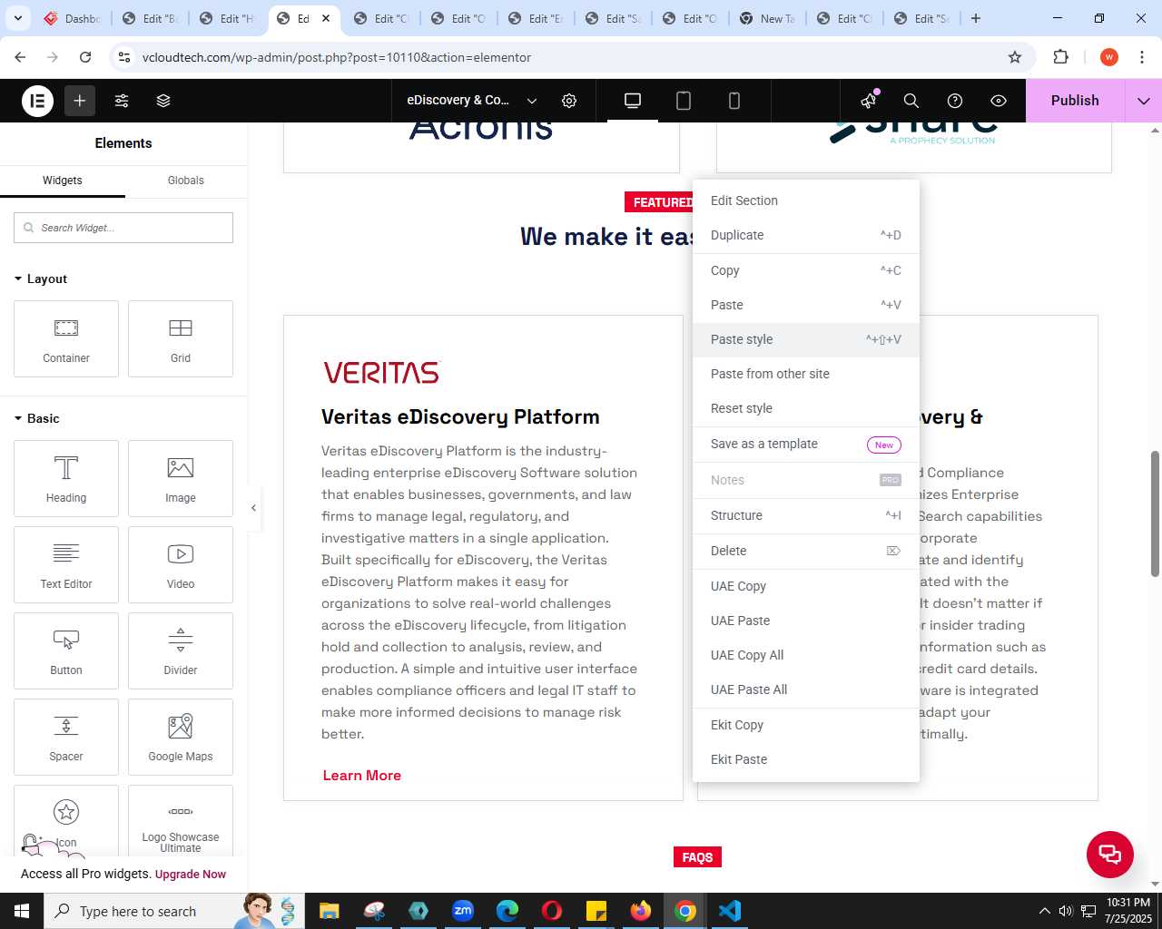Bookmark this page with star icon
Image resolution: width=1162 pixels, height=929 pixels.
pos(1015,57)
